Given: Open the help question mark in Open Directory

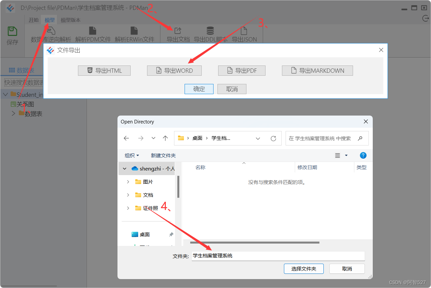Looking at the screenshot, I should tap(363, 155).
